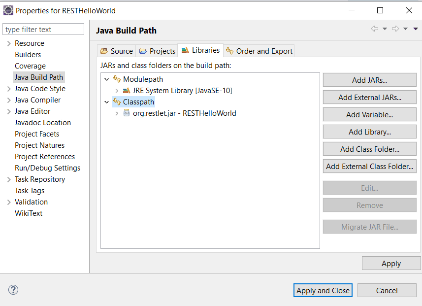Switch to the Source tab
This screenshot has width=422, height=306.
pyautogui.click(x=116, y=51)
